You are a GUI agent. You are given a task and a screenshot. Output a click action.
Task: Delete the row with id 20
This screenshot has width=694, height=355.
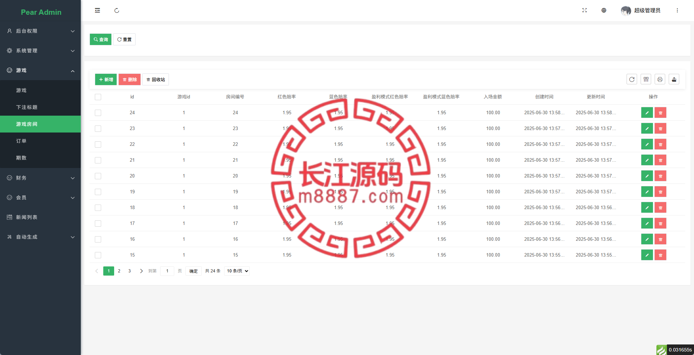pyautogui.click(x=660, y=176)
